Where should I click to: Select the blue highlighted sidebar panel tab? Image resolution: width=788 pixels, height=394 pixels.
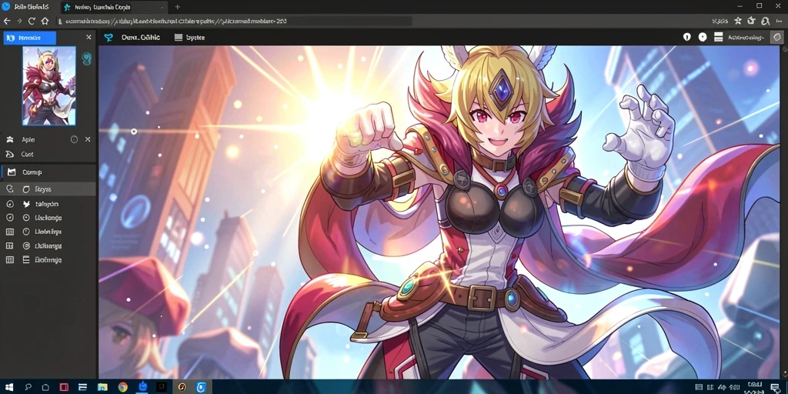point(30,38)
